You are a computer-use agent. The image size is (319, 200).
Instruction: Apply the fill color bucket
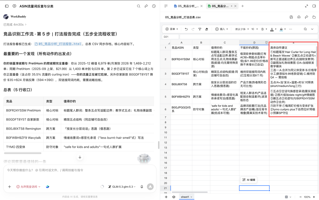click(281, 29)
